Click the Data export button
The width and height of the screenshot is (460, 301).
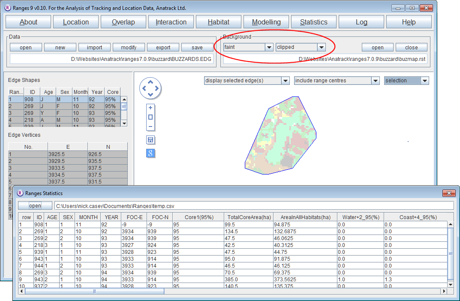163,47
